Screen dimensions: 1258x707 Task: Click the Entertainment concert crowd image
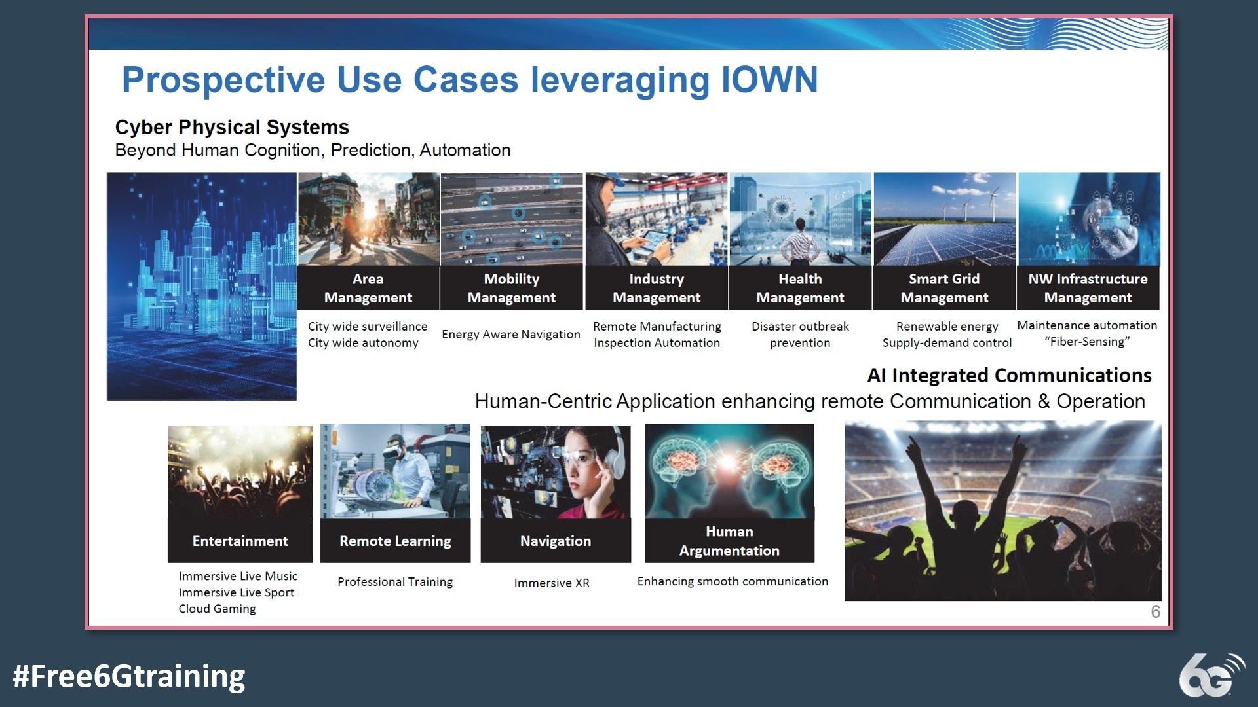pos(240,471)
